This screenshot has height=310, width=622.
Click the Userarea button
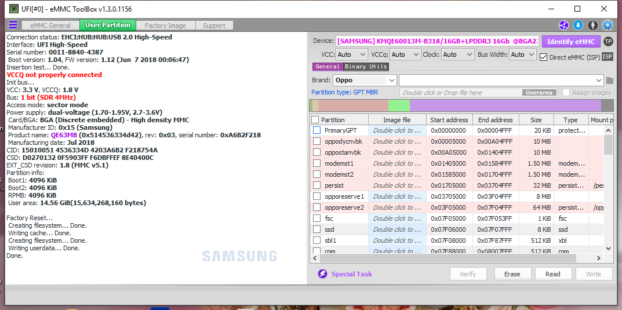pyautogui.click(x=539, y=92)
